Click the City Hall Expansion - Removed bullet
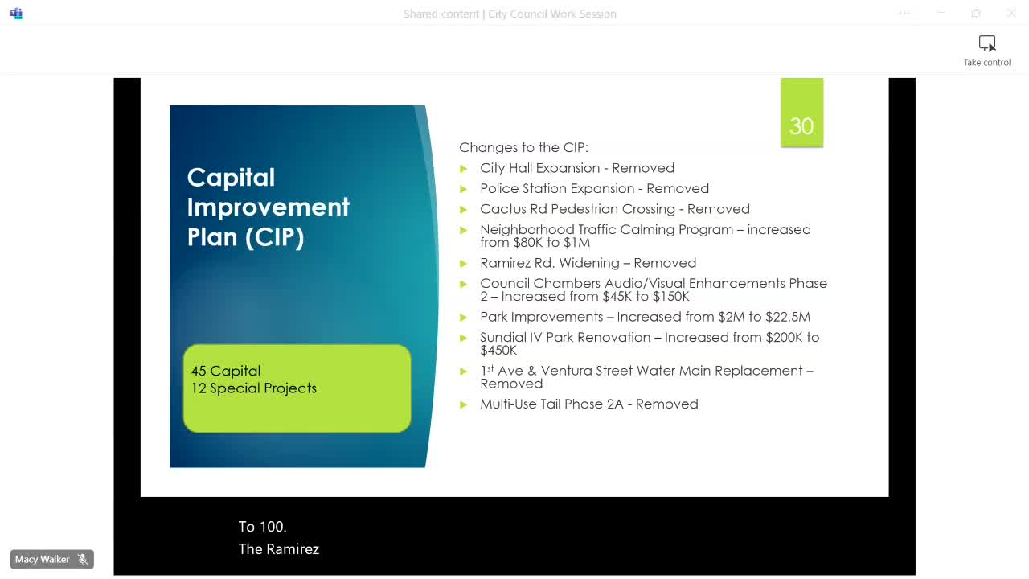 click(x=577, y=168)
